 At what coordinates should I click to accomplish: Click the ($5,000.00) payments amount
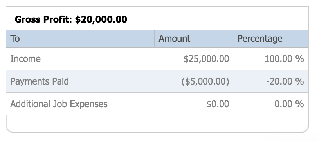[x=205, y=81]
